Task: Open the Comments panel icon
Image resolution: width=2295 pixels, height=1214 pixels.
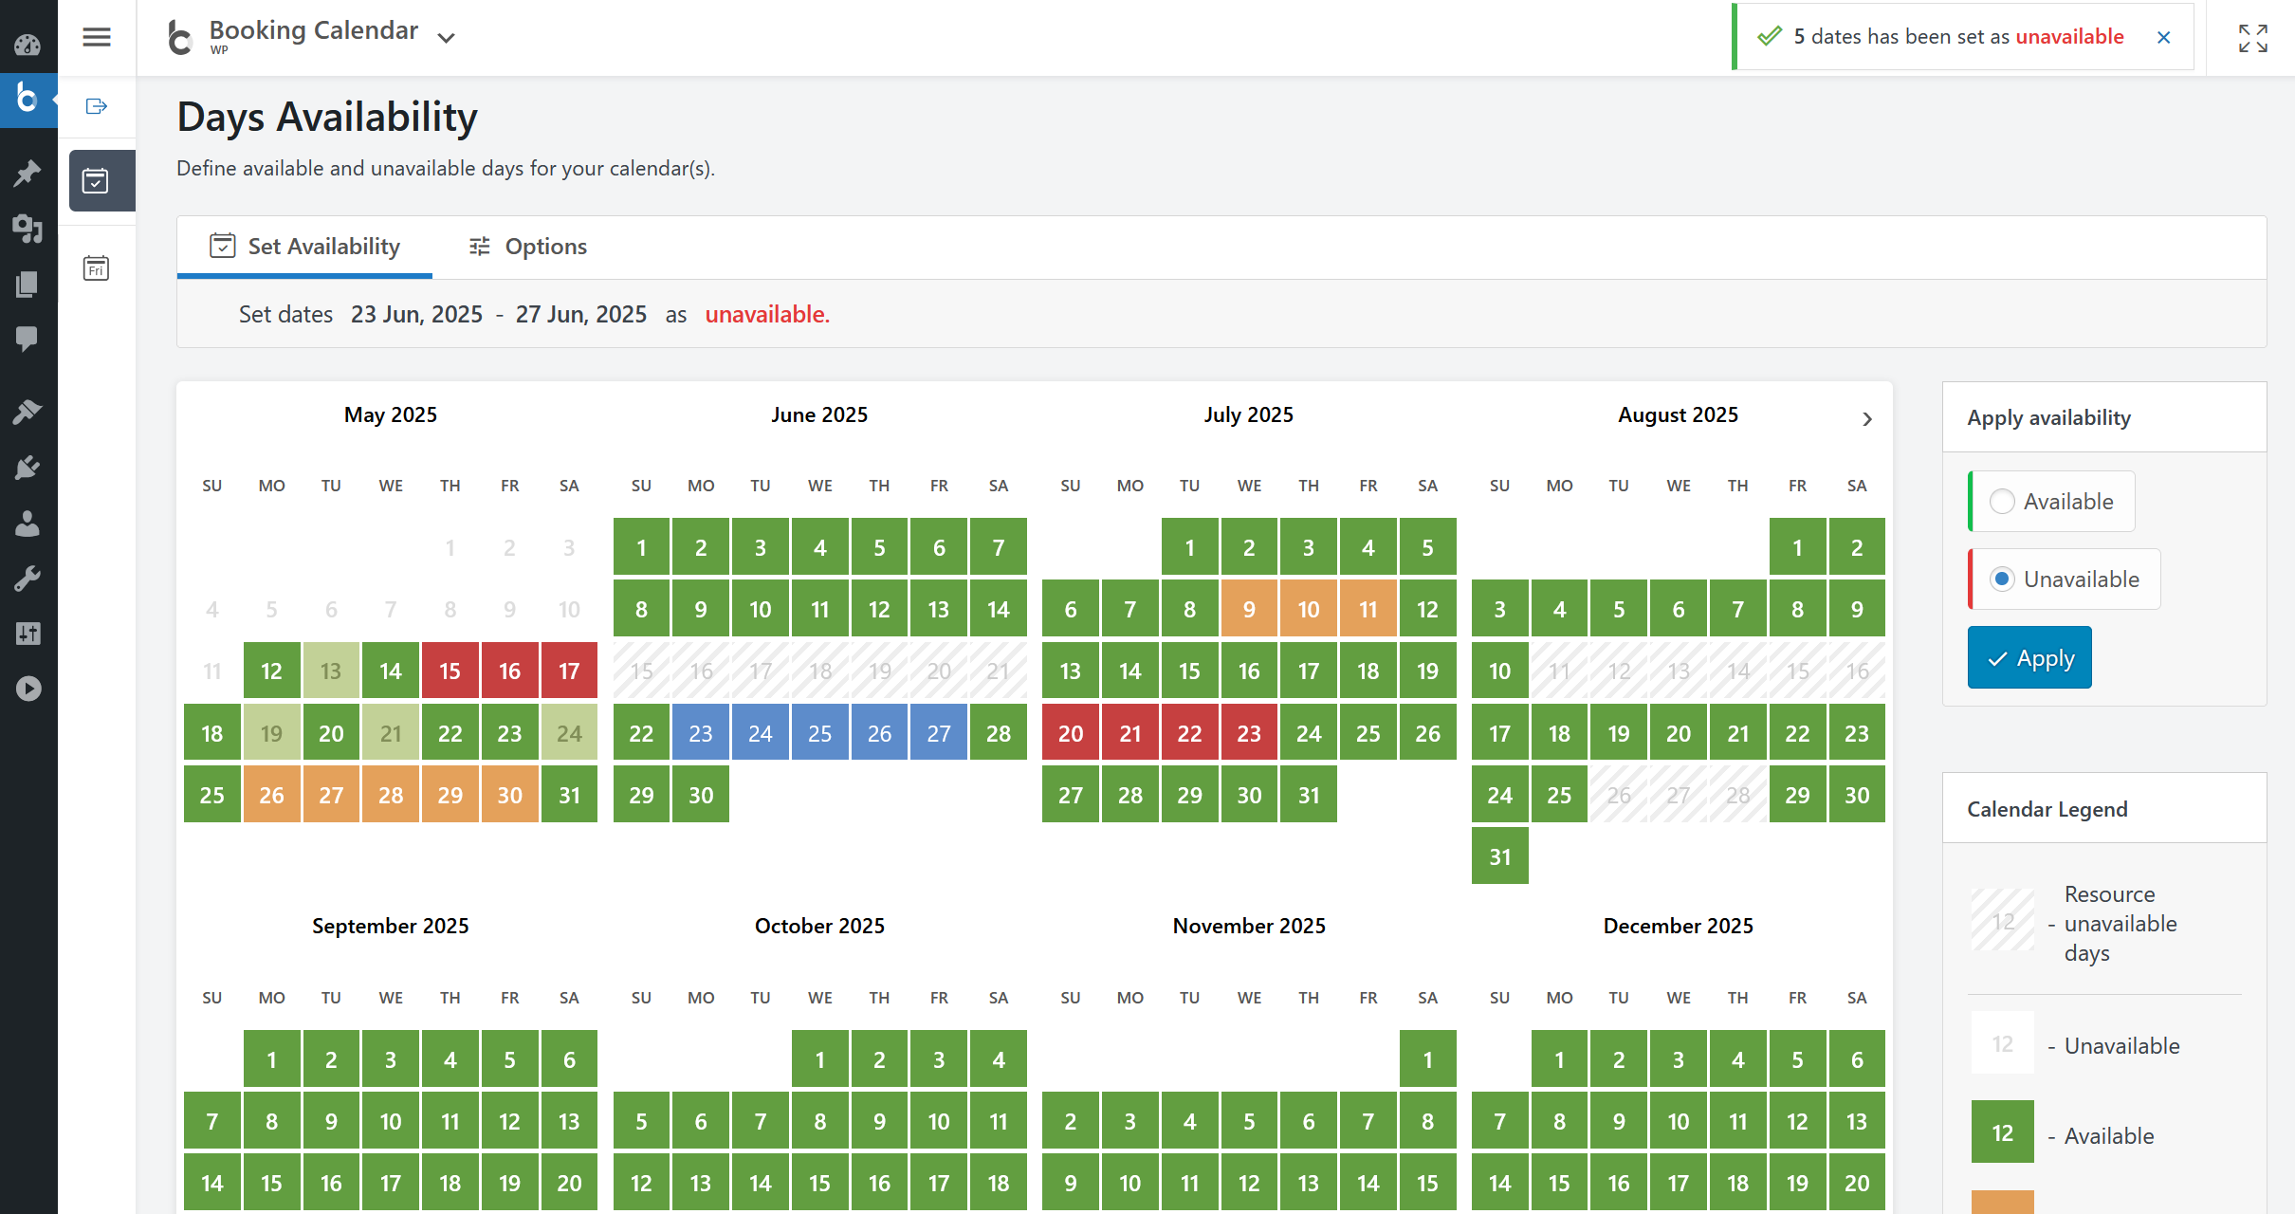Action: pos(28,337)
